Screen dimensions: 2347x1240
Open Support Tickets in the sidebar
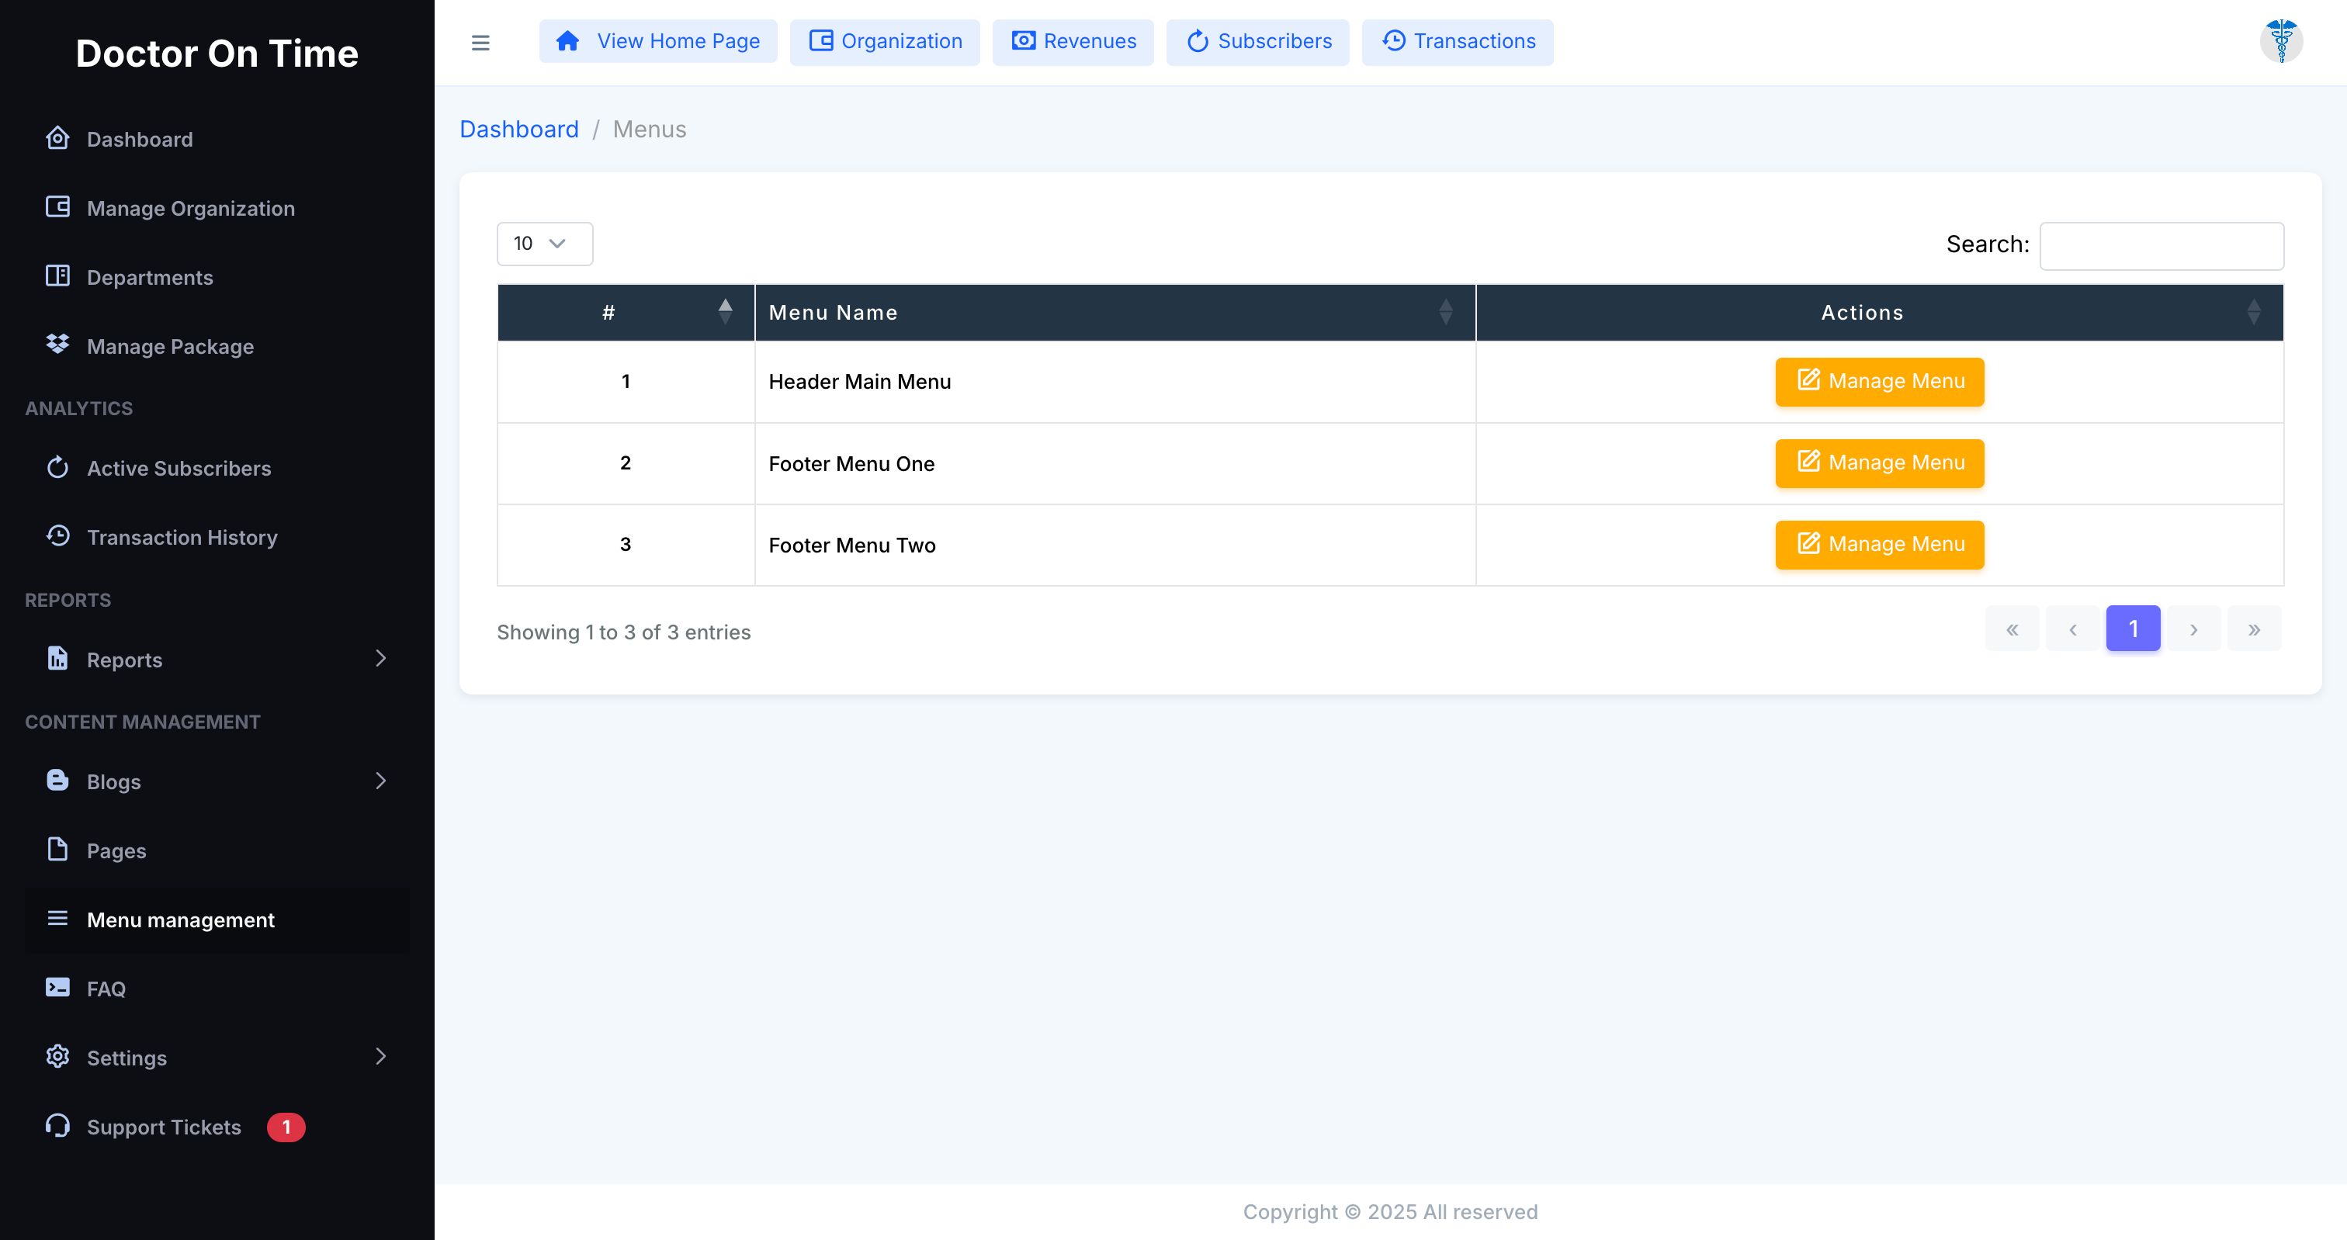[x=217, y=1127]
